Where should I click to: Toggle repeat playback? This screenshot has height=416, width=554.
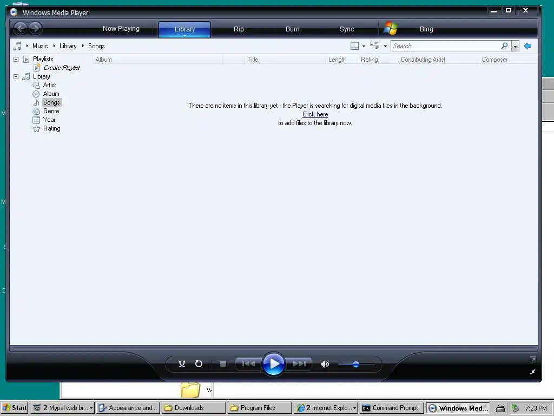point(199,363)
